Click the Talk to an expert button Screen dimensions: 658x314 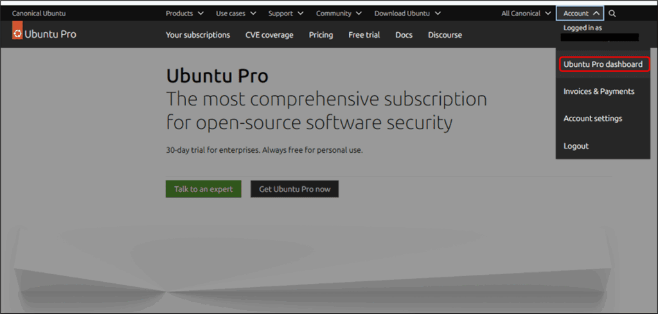(x=204, y=189)
